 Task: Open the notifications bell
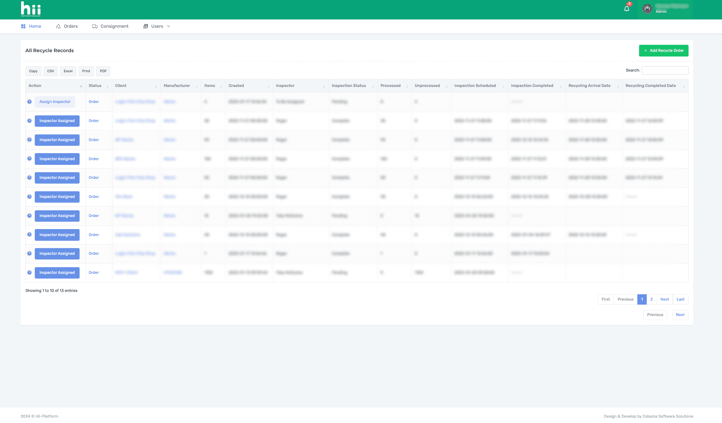coord(627,9)
